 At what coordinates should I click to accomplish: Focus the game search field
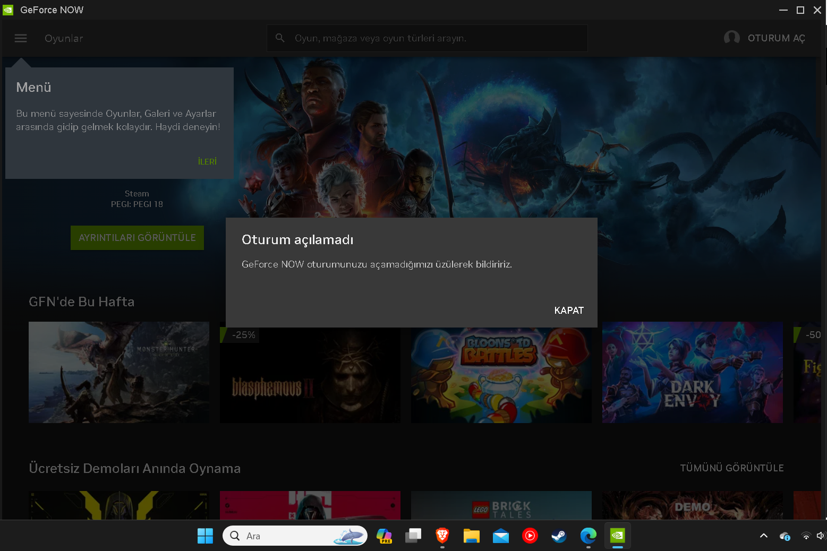(x=427, y=38)
